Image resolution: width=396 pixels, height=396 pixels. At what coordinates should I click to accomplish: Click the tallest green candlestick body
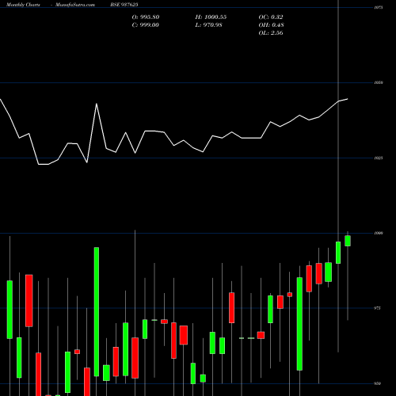pyautogui.click(x=97, y=312)
